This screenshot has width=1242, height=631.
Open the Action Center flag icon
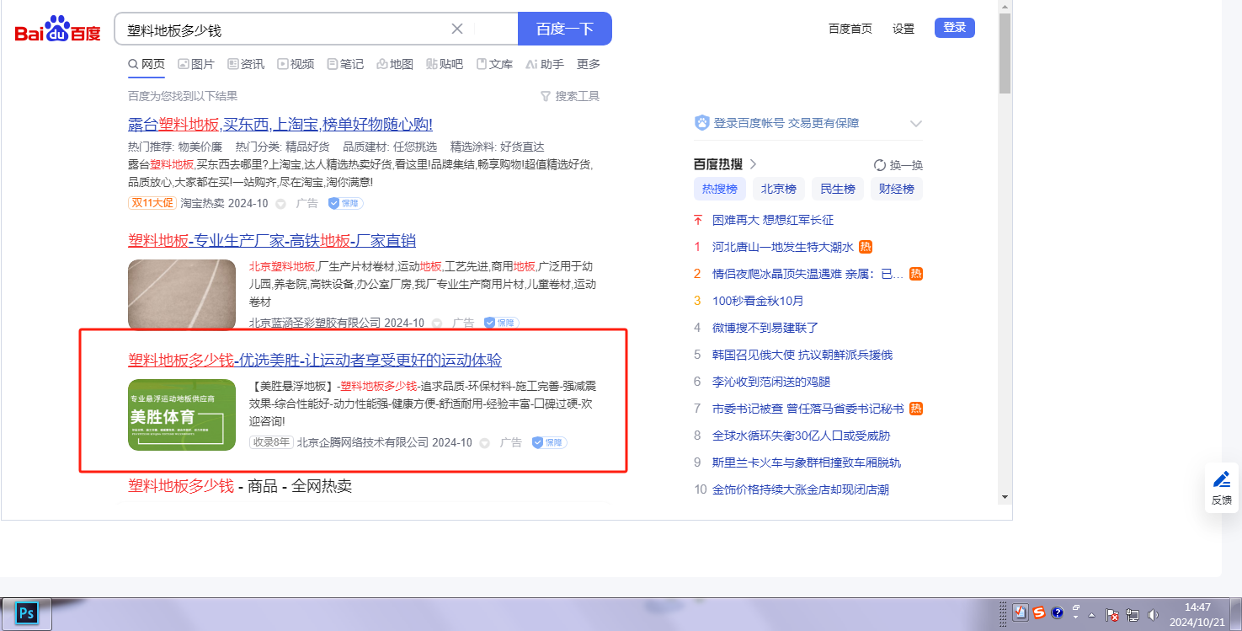point(1112,615)
